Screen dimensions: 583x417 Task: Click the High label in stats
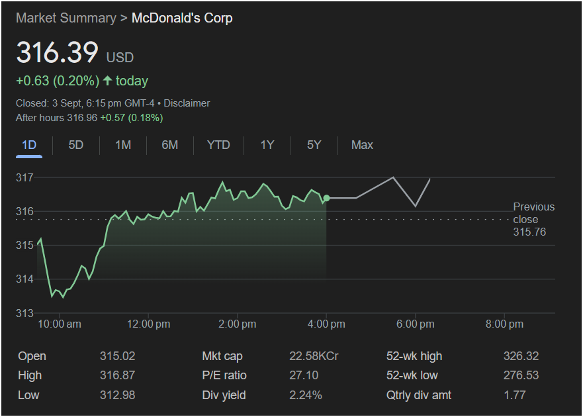30,375
